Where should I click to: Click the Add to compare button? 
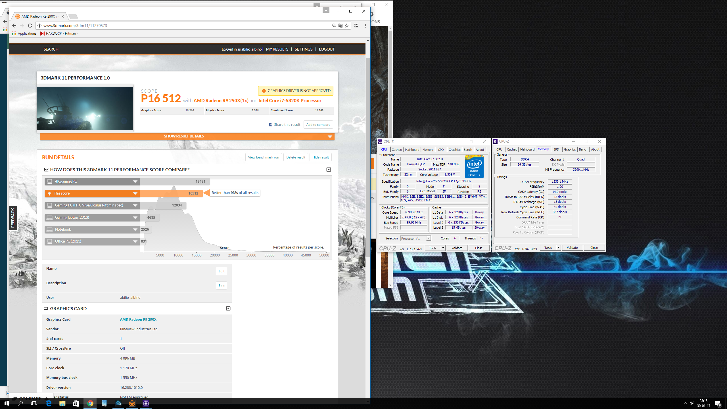pyautogui.click(x=318, y=125)
